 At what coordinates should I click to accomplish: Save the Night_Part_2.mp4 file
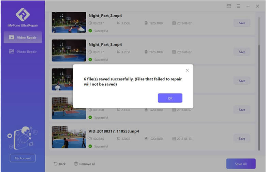[x=242, y=23]
